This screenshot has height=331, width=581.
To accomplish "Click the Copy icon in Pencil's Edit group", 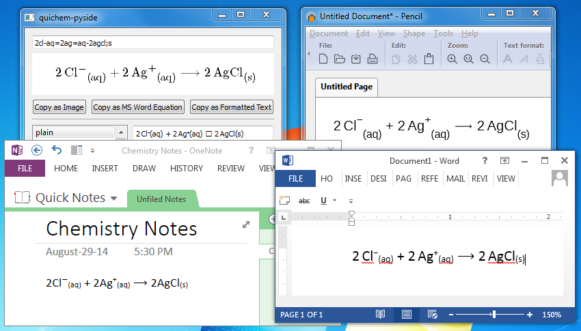I will coord(396,59).
